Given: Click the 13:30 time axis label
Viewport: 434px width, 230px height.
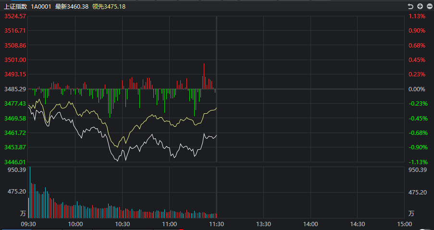Looking at the screenshot, I should click(263, 224).
